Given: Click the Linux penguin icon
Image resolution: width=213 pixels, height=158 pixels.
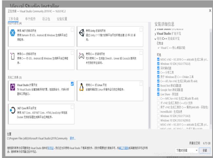Looking at the screenshot, I should 82,87.
